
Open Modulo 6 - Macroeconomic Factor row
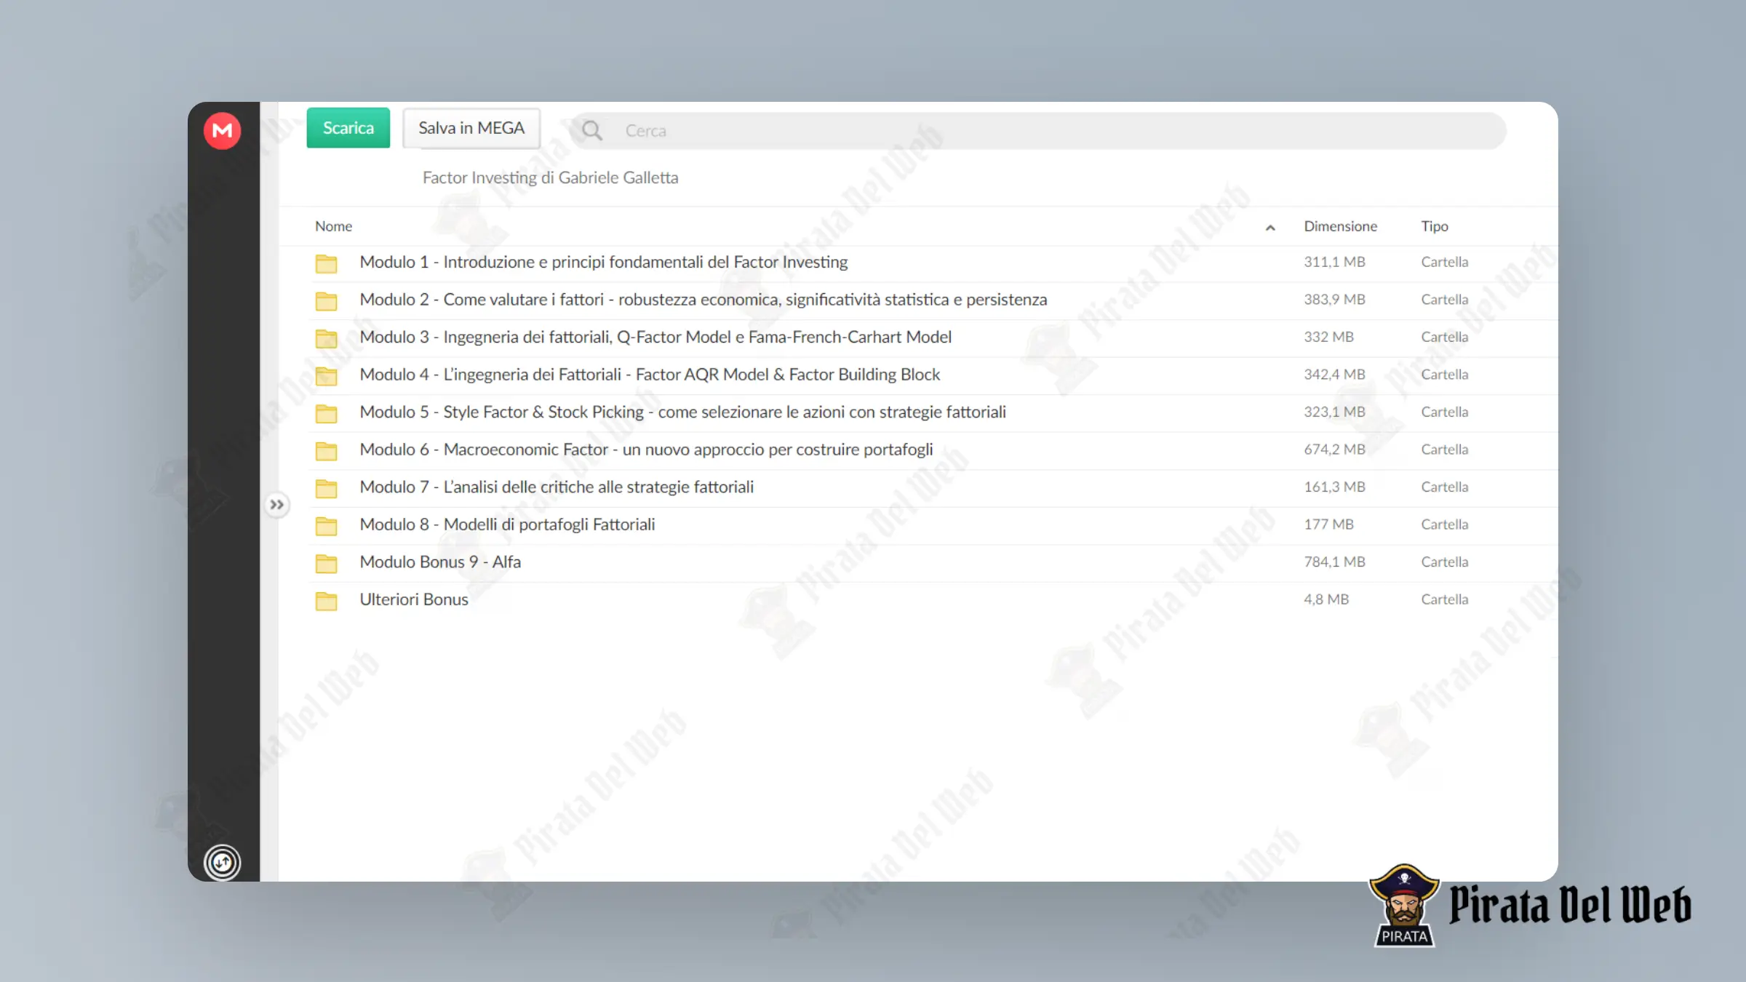[646, 450]
